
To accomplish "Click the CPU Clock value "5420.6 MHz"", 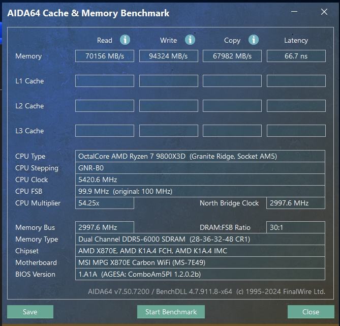I will click(200, 180).
